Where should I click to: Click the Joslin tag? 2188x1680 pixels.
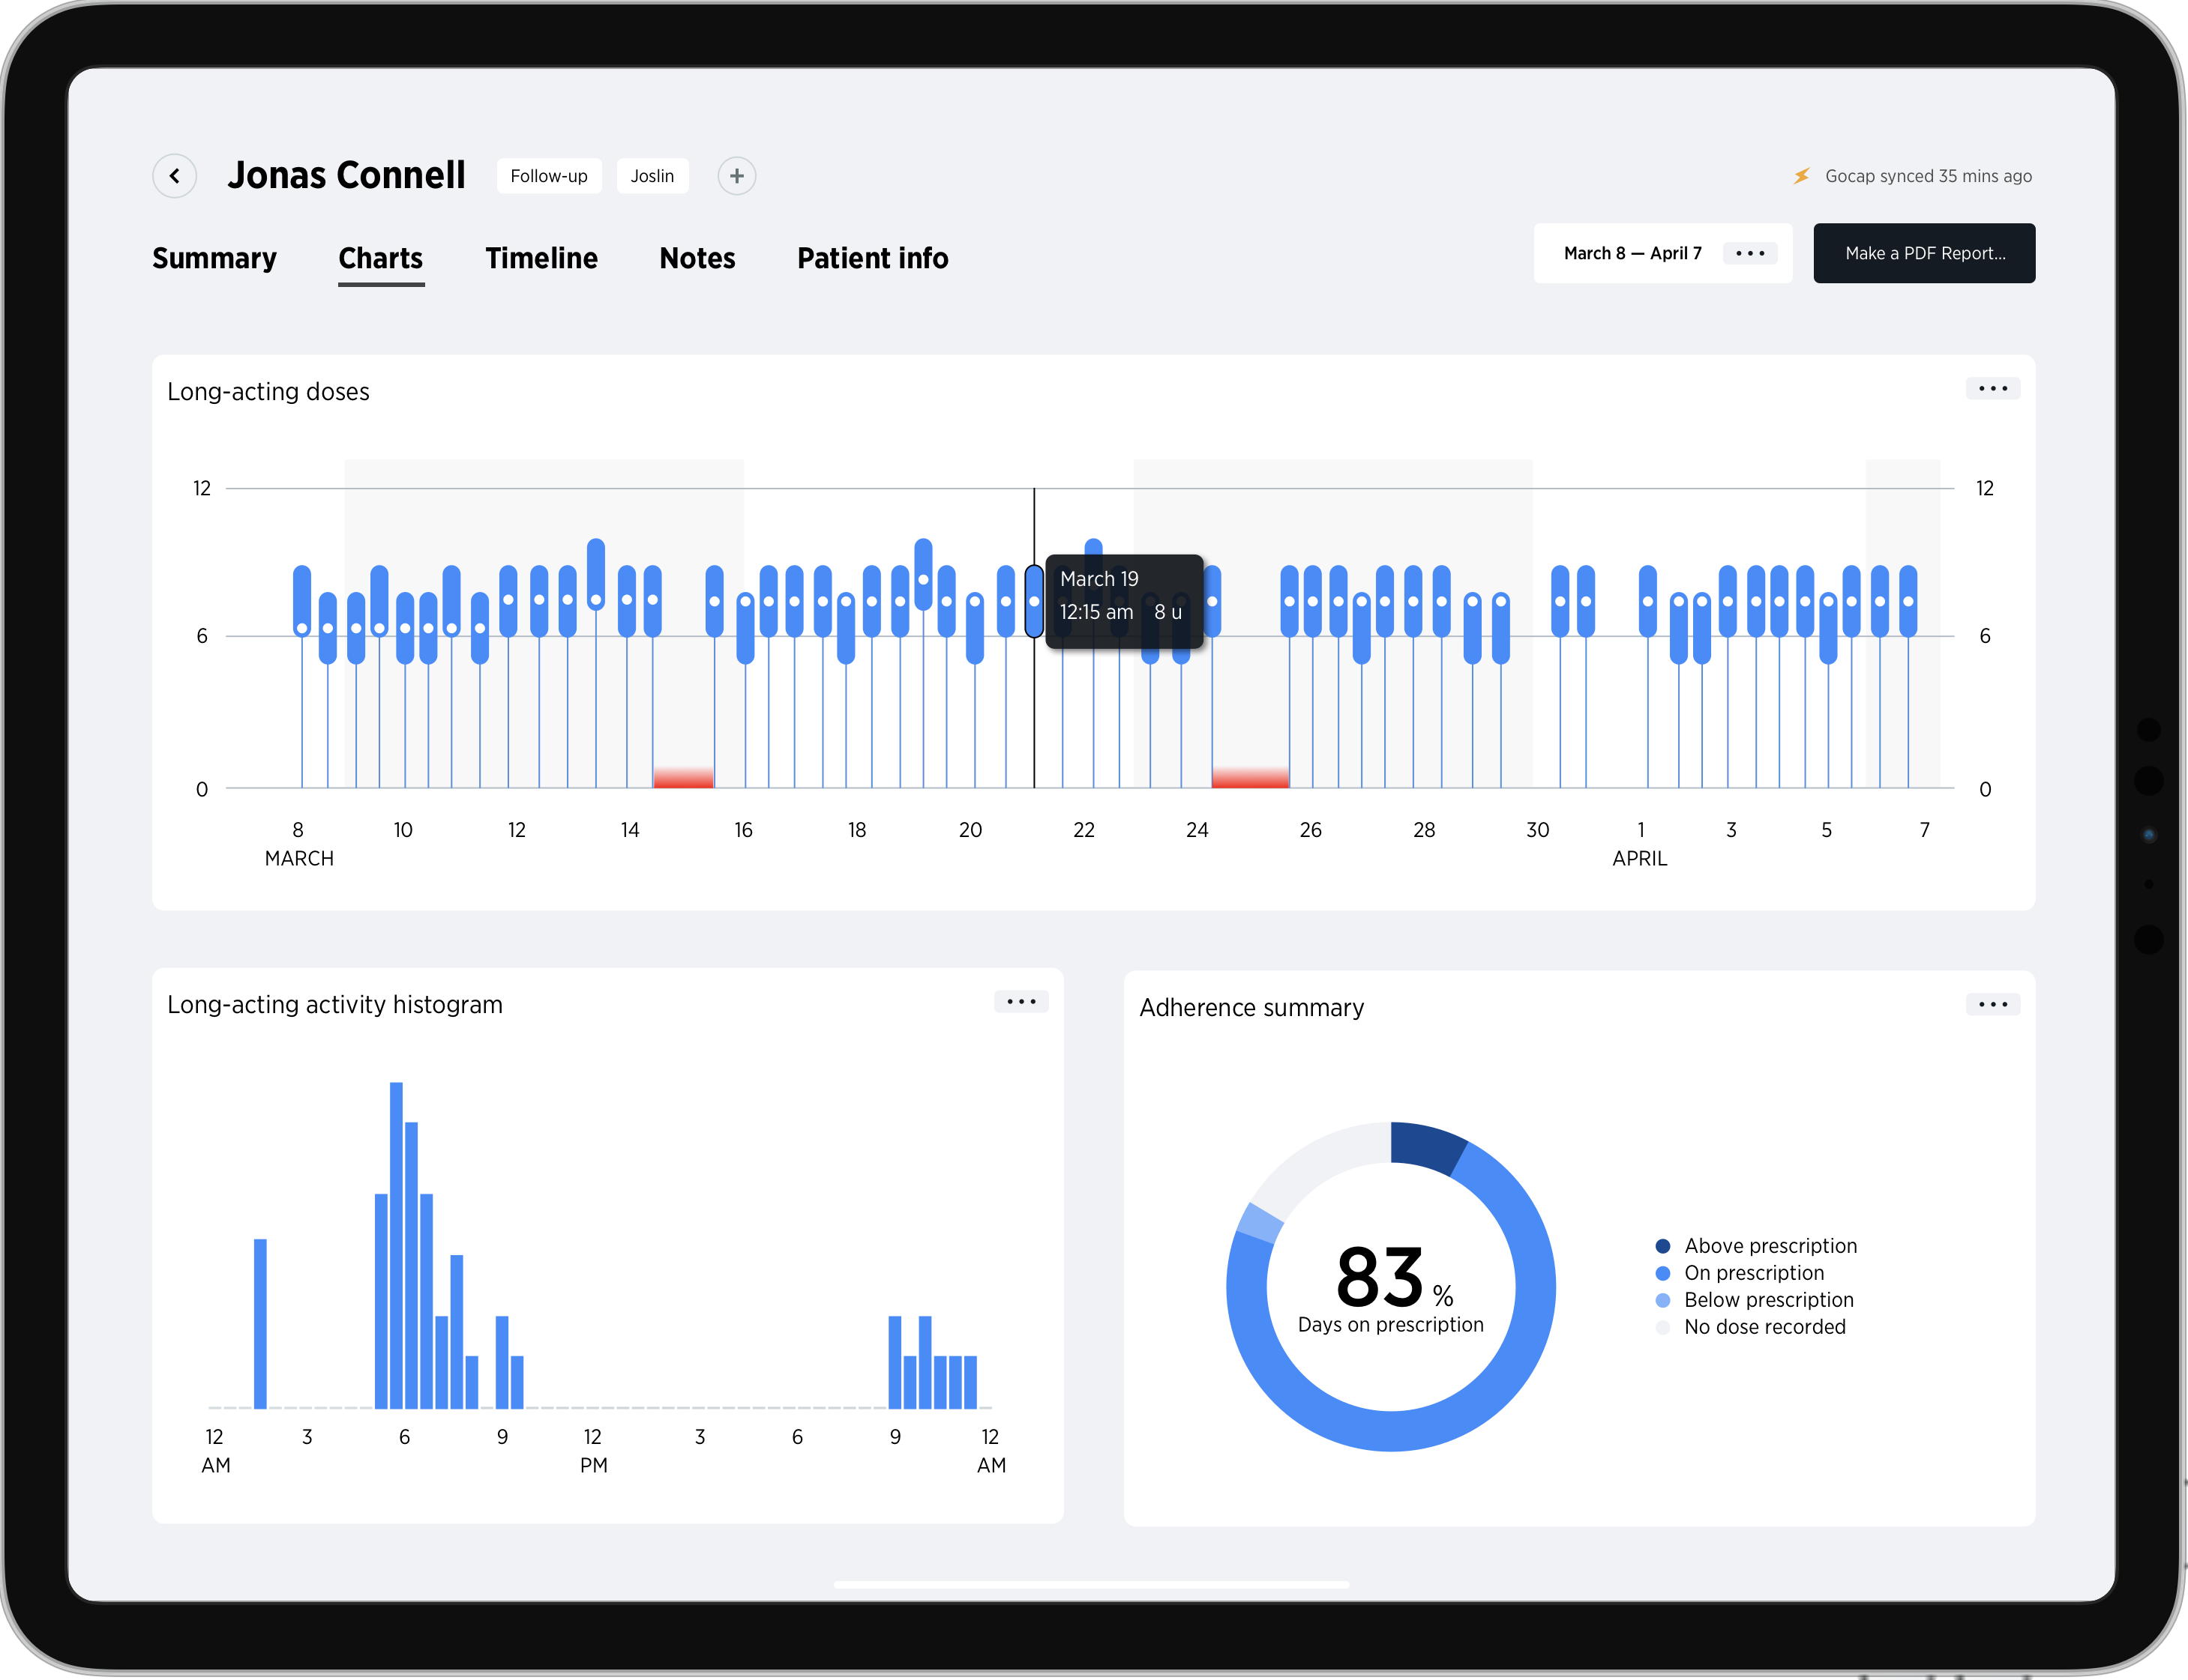tap(652, 176)
